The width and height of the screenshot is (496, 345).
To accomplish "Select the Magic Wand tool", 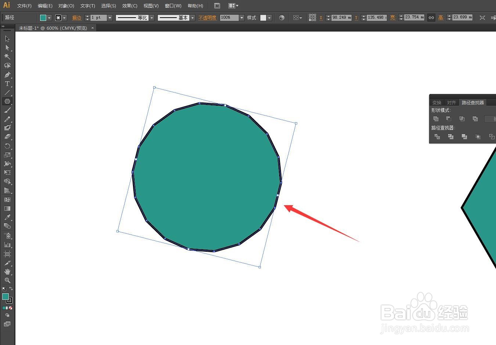I will coord(7,57).
